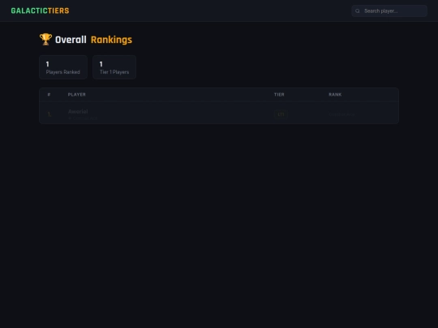Select the Players Ranked stat card
Screen dimensions: 438x328
[x=63, y=67]
